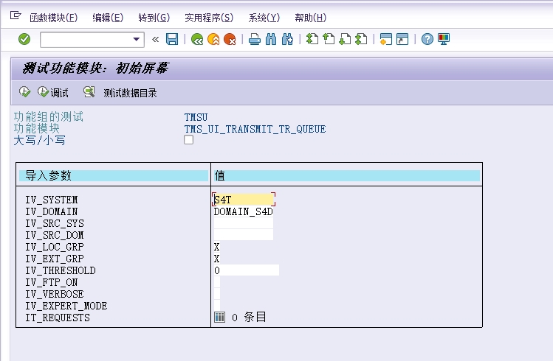
Task: Go to Next Page icon
Action: [x=345, y=39]
